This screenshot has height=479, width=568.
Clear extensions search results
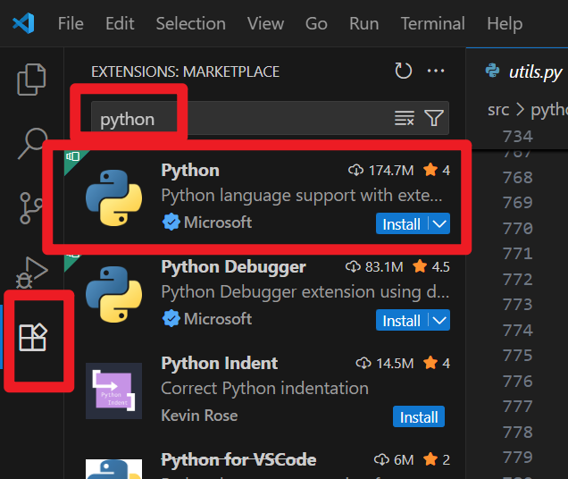tap(405, 118)
